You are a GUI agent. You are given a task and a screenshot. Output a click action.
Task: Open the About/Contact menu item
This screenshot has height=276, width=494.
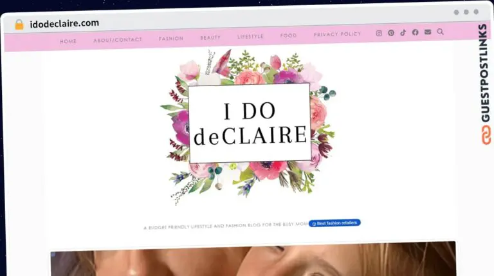pos(118,40)
